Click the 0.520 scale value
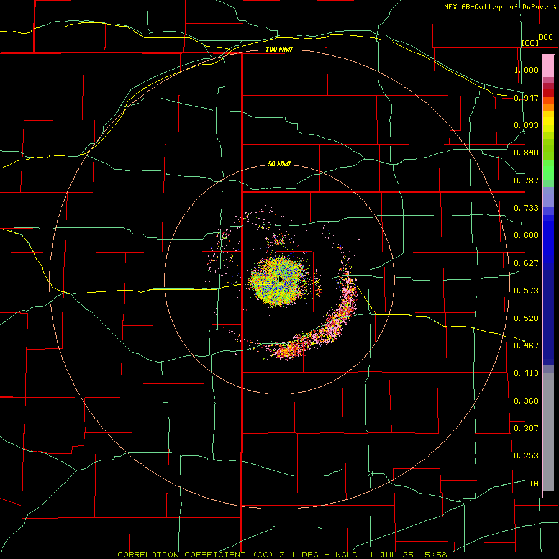559x559 pixels. (526, 318)
